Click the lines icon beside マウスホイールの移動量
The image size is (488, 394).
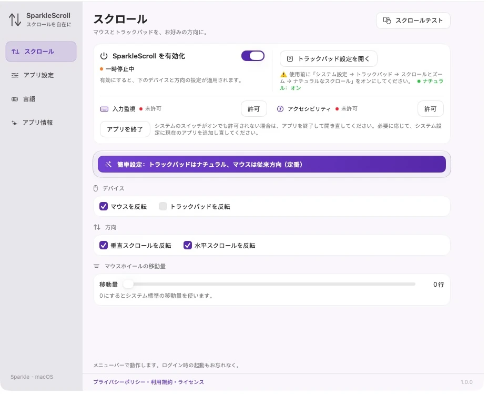96,266
